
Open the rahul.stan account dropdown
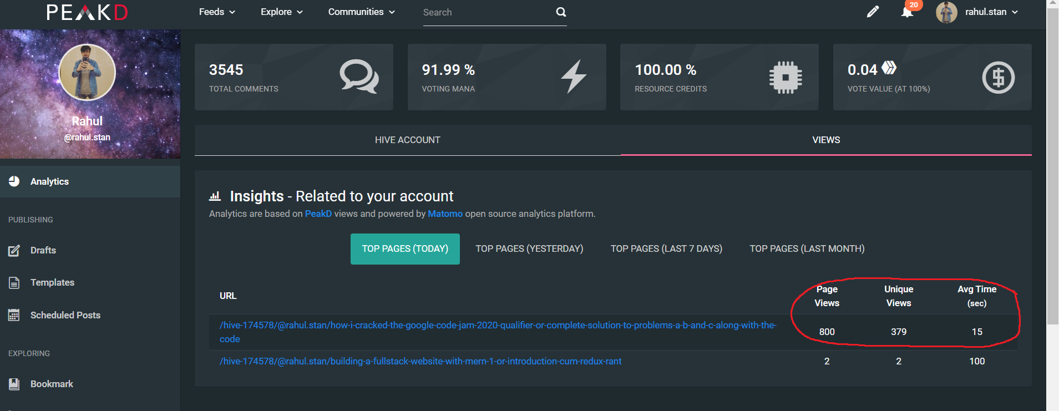(991, 12)
